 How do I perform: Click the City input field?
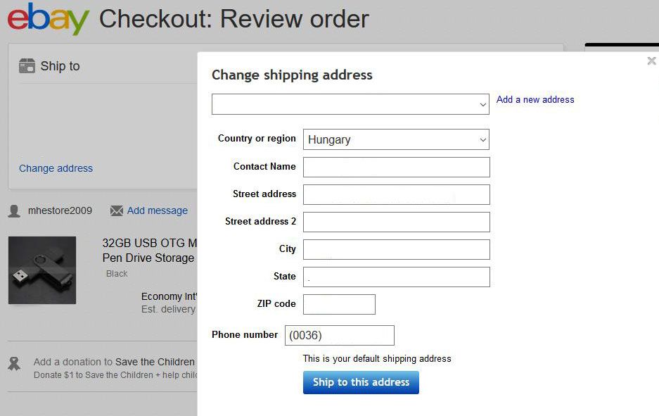(396, 249)
